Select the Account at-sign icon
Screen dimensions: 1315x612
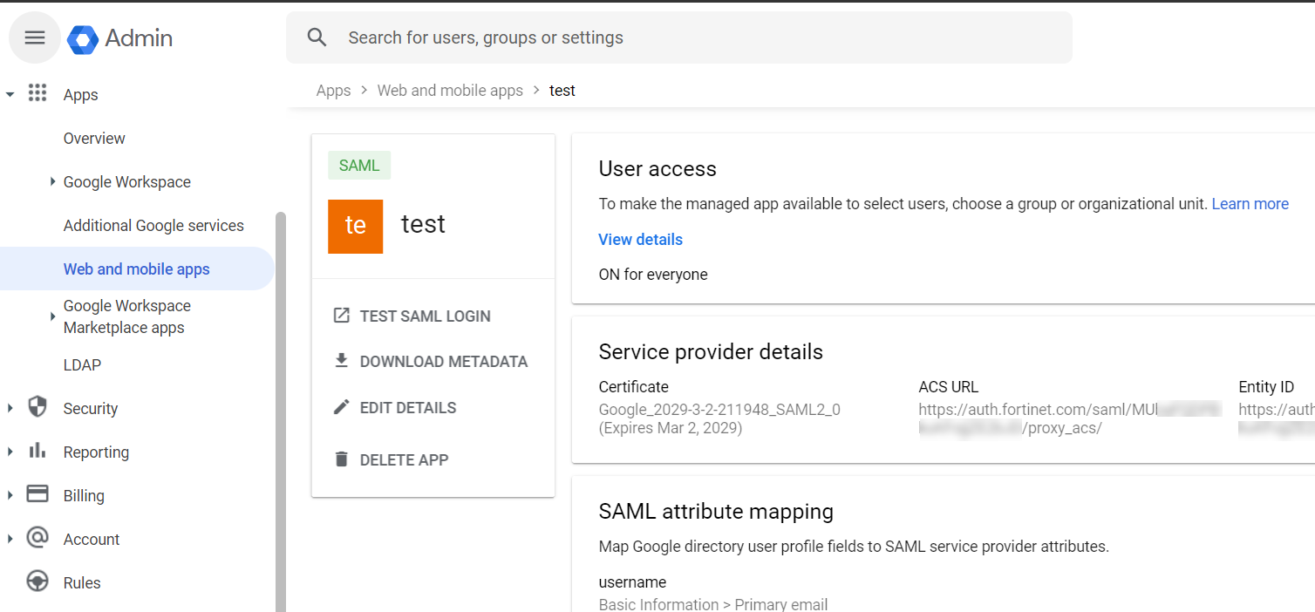click(x=37, y=538)
